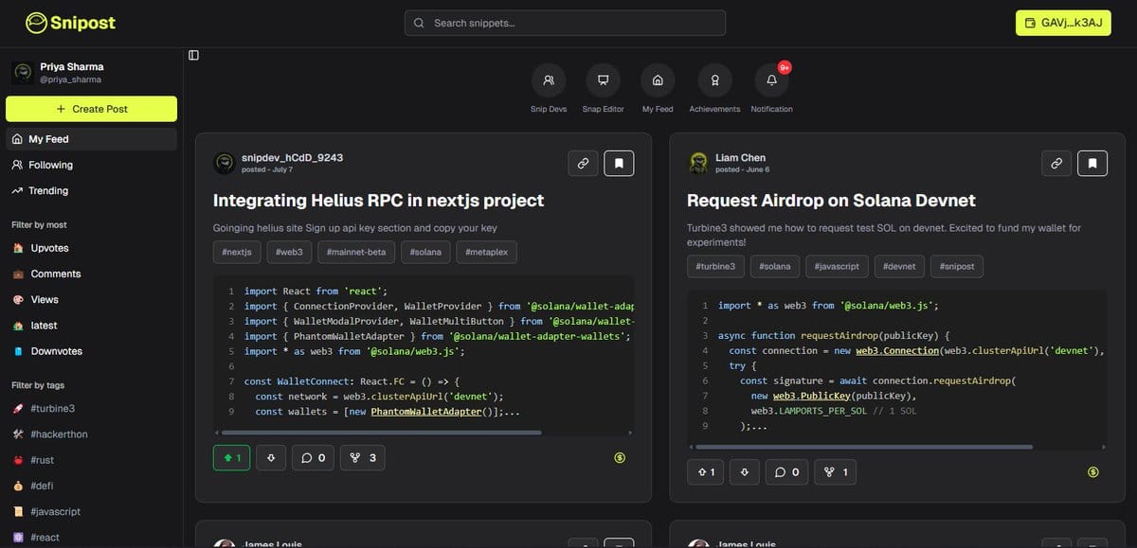Open the Snip Devs icon
The height and width of the screenshot is (548, 1137).
(x=549, y=81)
